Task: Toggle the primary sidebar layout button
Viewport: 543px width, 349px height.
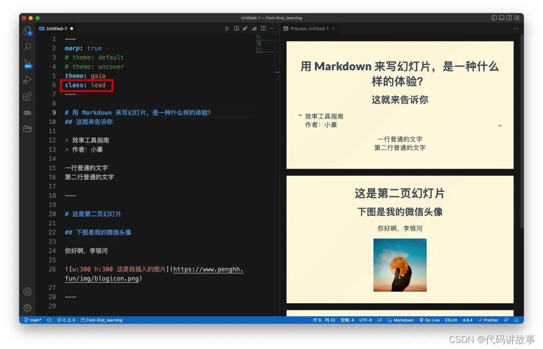Action: coord(494,18)
